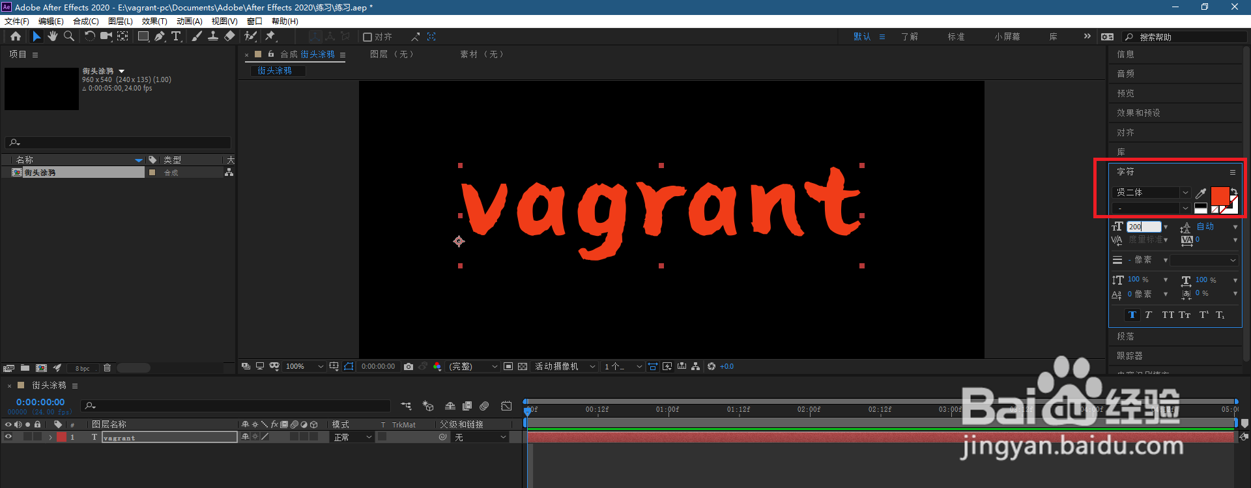Select the Clone Stamp tool
Screen dimensions: 1251x488
(213, 36)
